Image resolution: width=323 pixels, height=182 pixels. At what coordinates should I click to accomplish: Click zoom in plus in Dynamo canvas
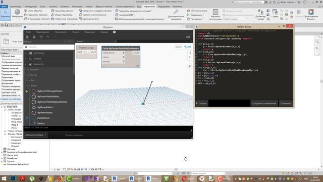[x=190, y=57]
